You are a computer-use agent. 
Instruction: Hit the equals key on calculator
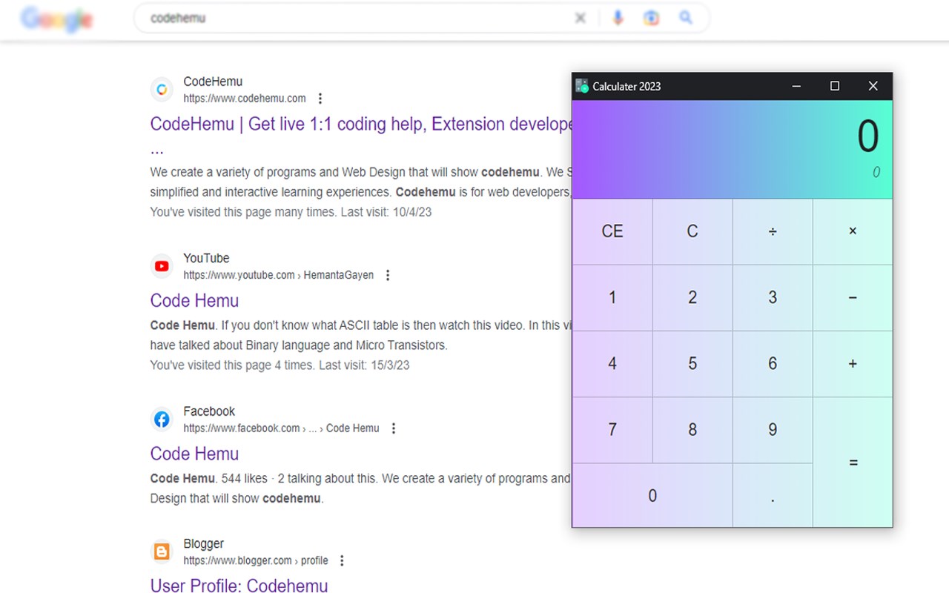point(853,463)
